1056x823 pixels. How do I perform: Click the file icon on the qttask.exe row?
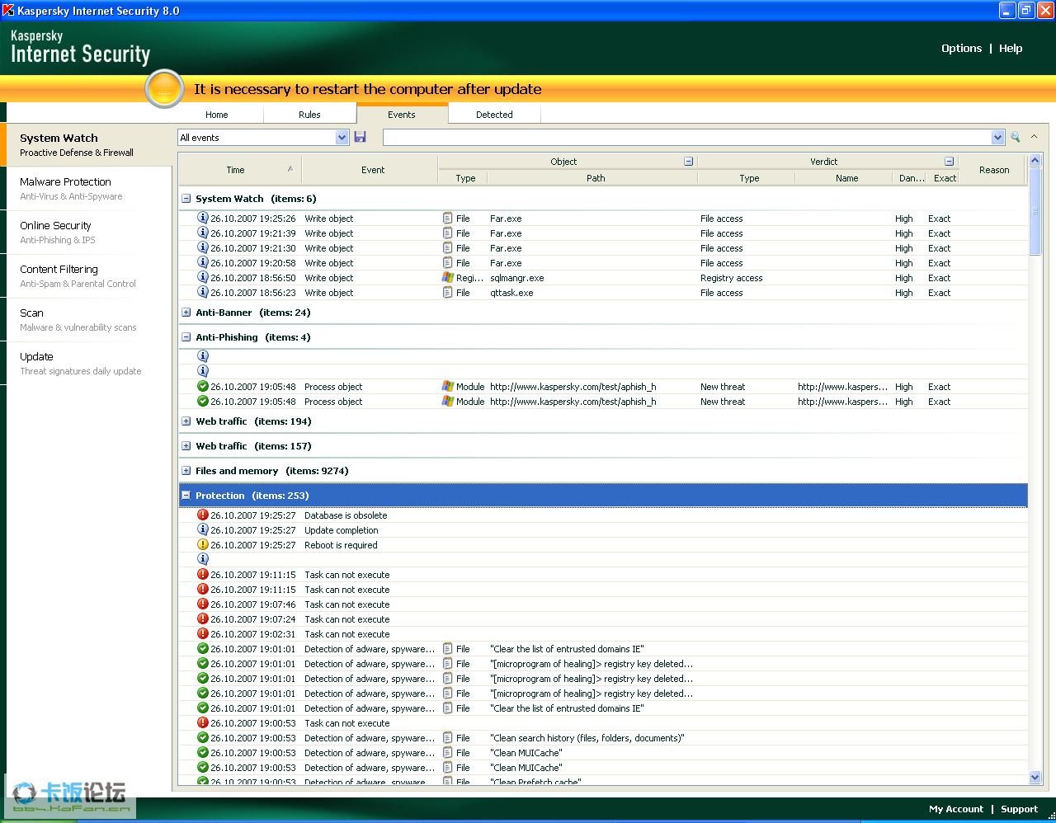[x=448, y=293]
